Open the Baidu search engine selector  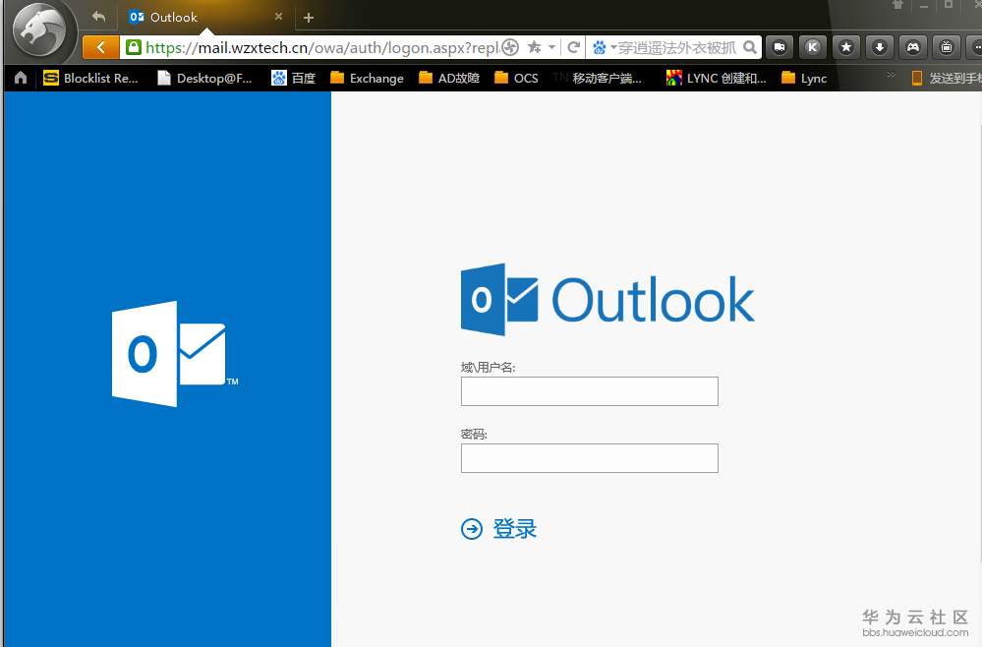point(604,47)
